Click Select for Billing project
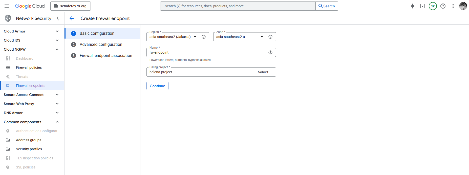The image size is (469, 175). [263, 72]
